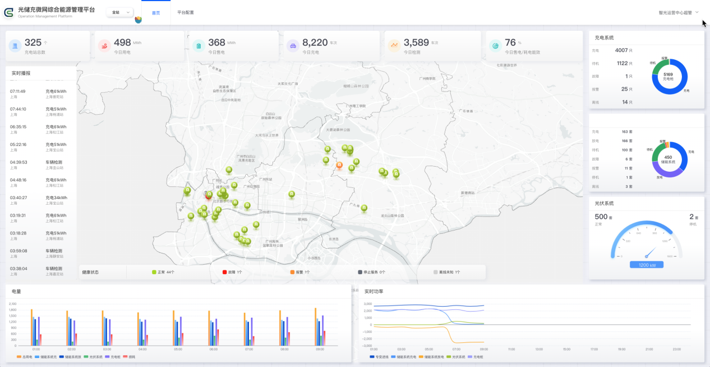Select the 07:11:49 entry in 实时播报
Image resolution: width=710 pixels, height=367 pixels.
18,91
